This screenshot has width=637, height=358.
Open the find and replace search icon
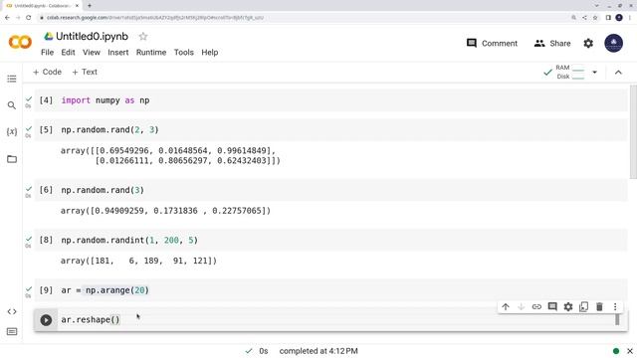coord(12,105)
